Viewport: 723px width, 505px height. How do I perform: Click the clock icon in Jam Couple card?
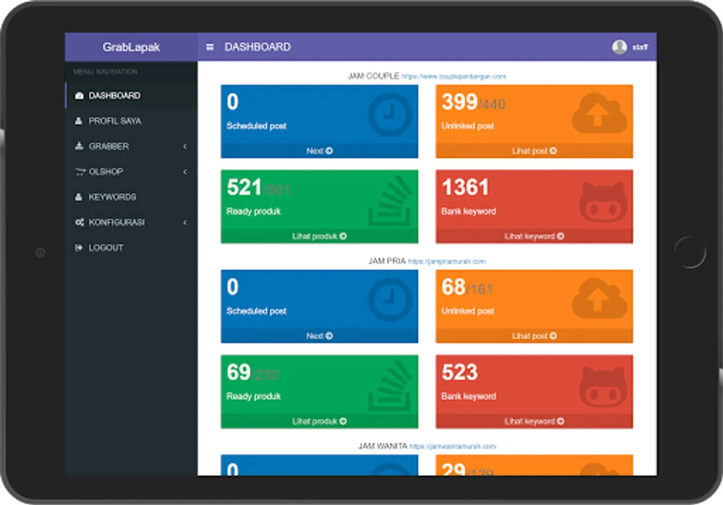point(390,115)
